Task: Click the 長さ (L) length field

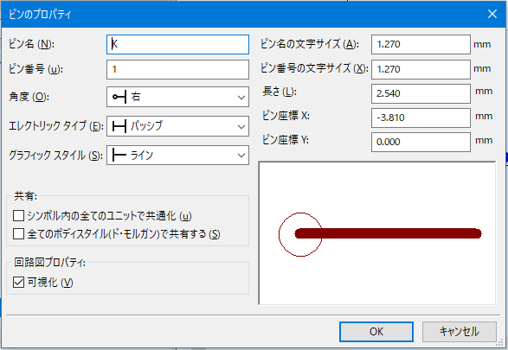Action: pos(421,93)
